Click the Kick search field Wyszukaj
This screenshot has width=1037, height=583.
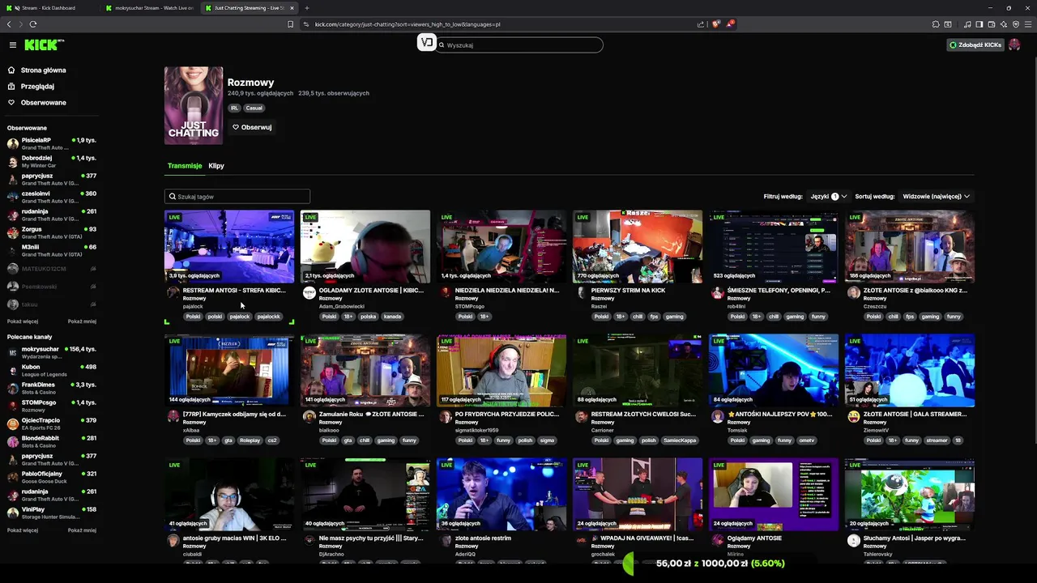(x=518, y=45)
